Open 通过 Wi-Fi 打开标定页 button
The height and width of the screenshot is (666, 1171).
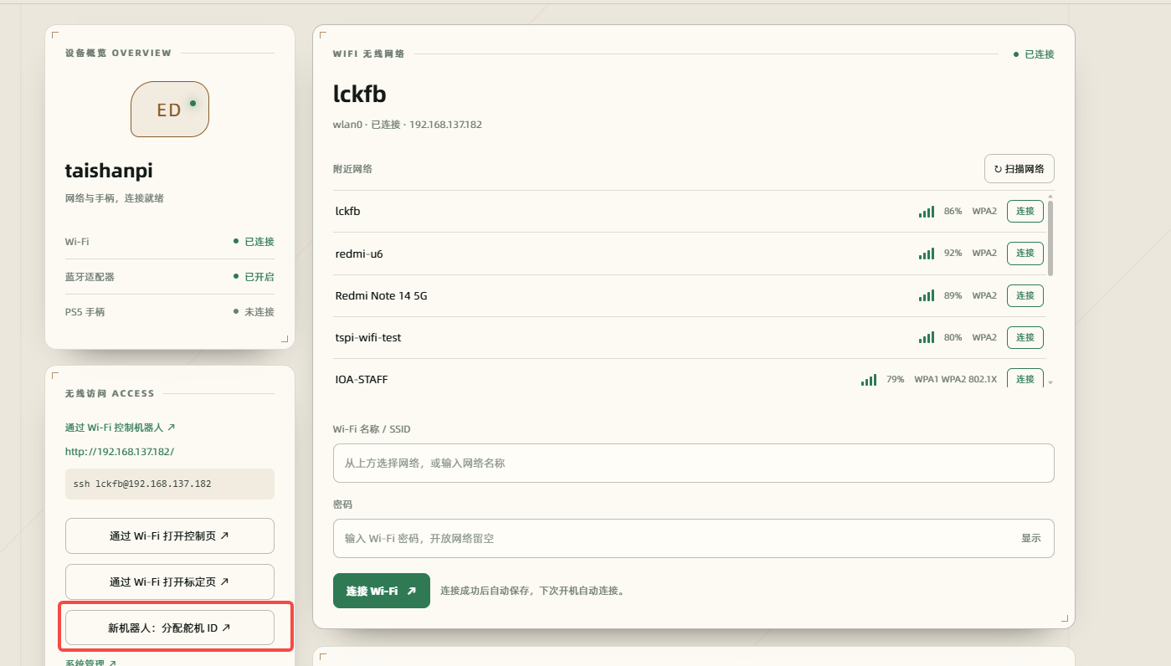(x=170, y=582)
